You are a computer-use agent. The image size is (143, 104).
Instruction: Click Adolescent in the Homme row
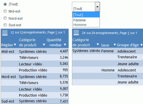(x=127, y=70)
